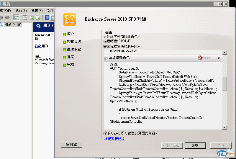Click the scrollbar down arrow in results
This screenshot has height=159, width=236.
tap(224, 127)
